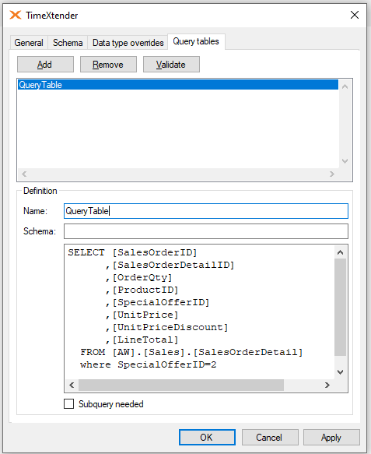Switch to the General tab

click(x=29, y=43)
